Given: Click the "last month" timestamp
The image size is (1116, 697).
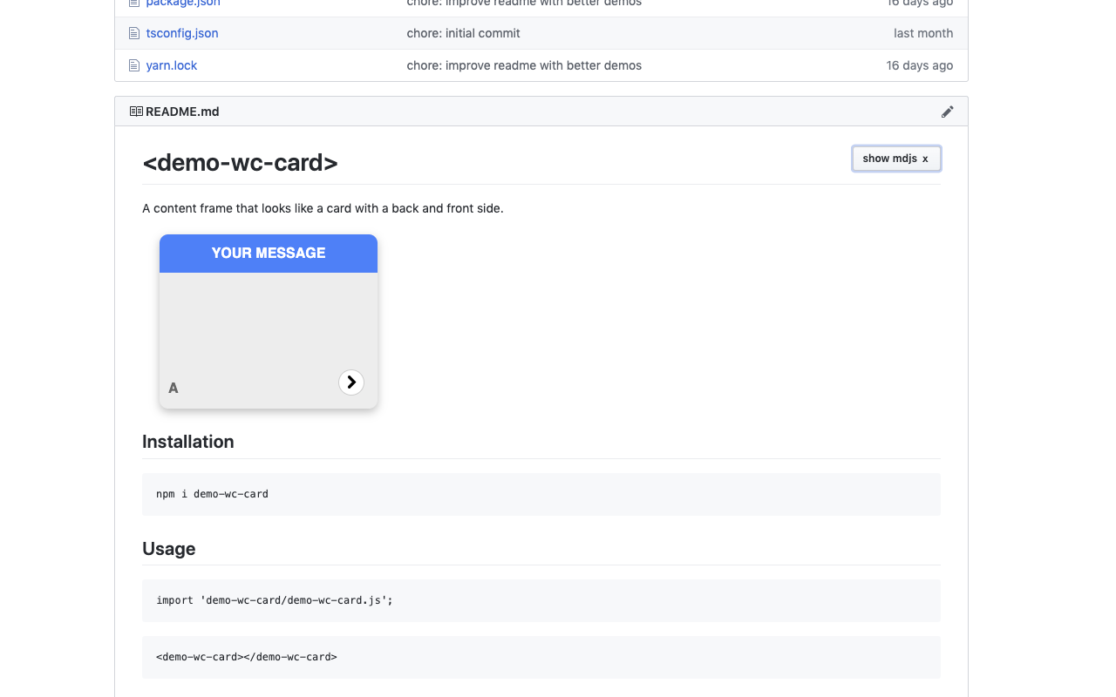Looking at the screenshot, I should point(923,33).
